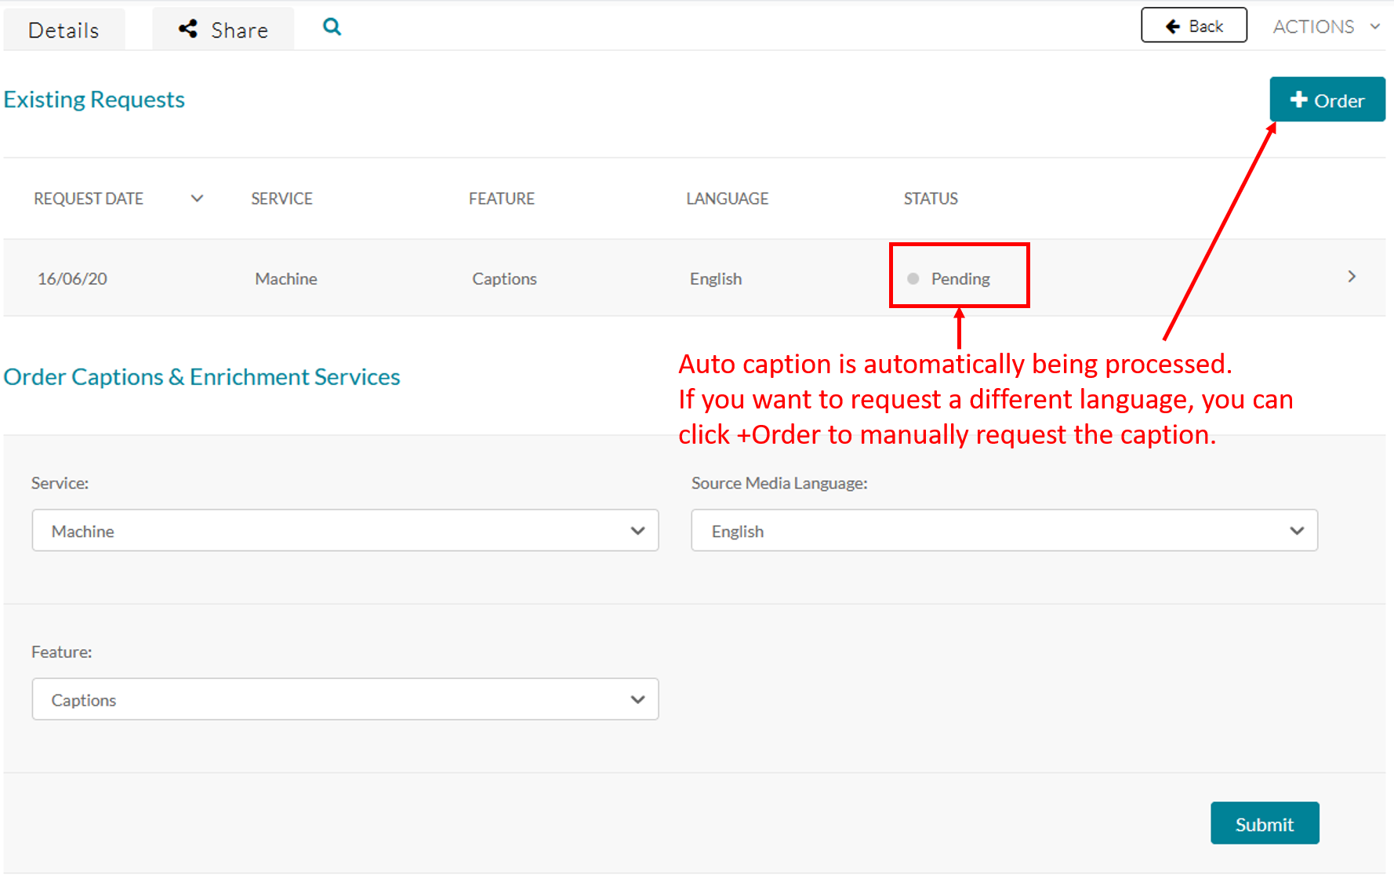This screenshot has width=1394, height=882.
Task: Click the plus icon on Order button
Action: [1298, 100]
